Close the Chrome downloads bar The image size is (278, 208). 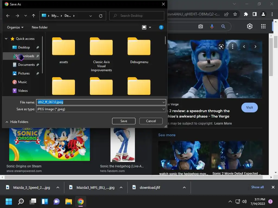(x=273, y=187)
